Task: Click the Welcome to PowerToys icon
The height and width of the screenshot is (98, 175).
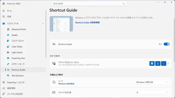Action: (4, 82)
